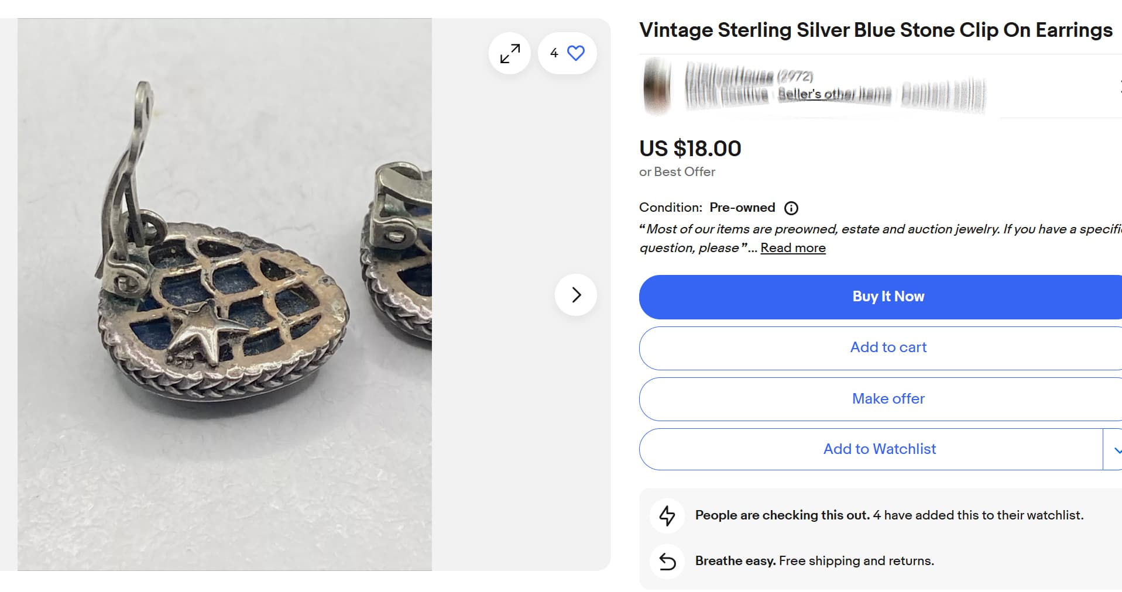Click Read more in the condition description
1122x592 pixels.
(792, 248)
